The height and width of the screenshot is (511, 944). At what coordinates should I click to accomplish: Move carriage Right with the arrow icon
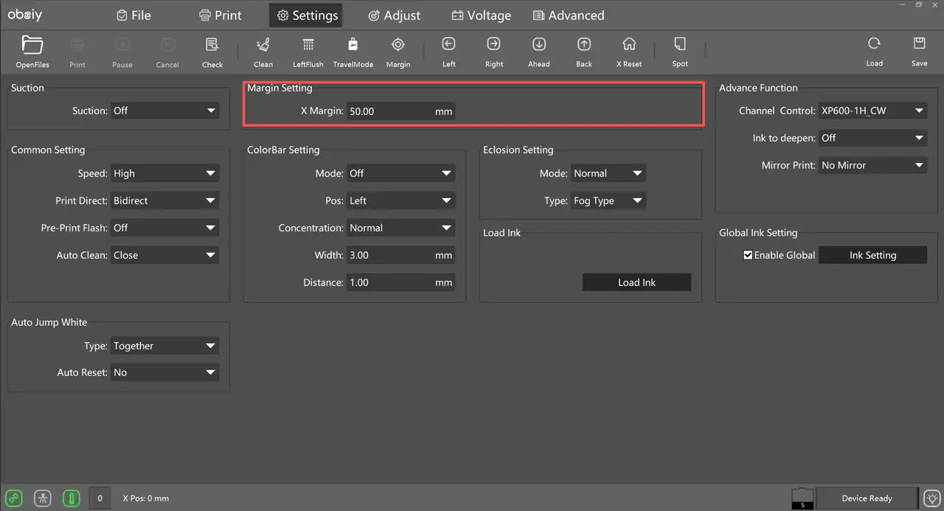[494, 44]
